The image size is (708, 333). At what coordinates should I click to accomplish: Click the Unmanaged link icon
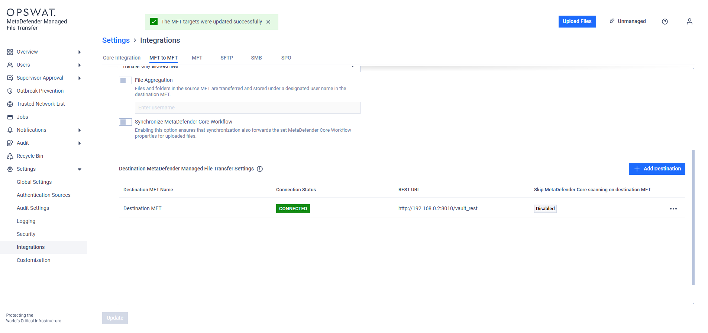pos(612,21)
